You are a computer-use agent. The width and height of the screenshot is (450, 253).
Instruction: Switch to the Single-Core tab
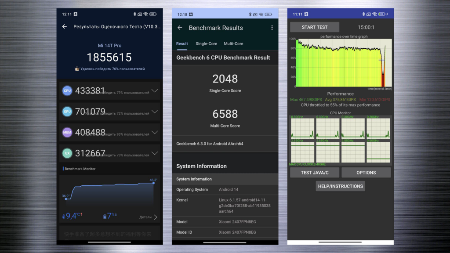(207, 43)
